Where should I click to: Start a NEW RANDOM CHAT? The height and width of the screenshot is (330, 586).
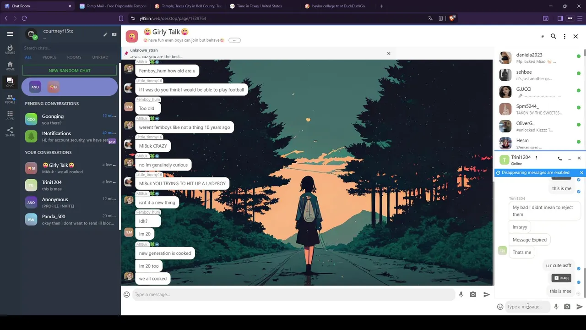point(70,71)
